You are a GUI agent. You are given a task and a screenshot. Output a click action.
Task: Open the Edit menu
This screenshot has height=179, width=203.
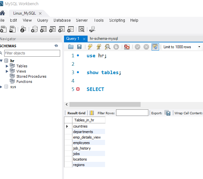pyautogui.click(x=14, y=20)
